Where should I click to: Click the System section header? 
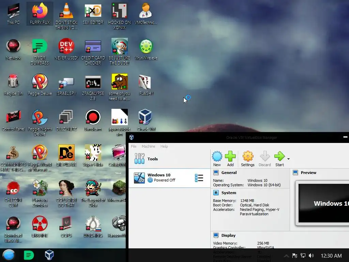pos(229,193)
